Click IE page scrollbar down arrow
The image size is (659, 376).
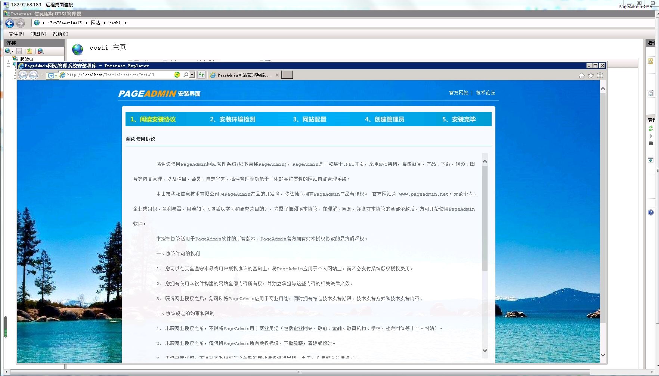[603, 355]
